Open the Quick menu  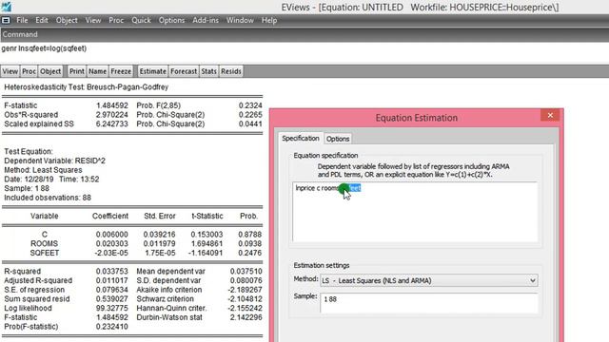click(x=141, y=20)
